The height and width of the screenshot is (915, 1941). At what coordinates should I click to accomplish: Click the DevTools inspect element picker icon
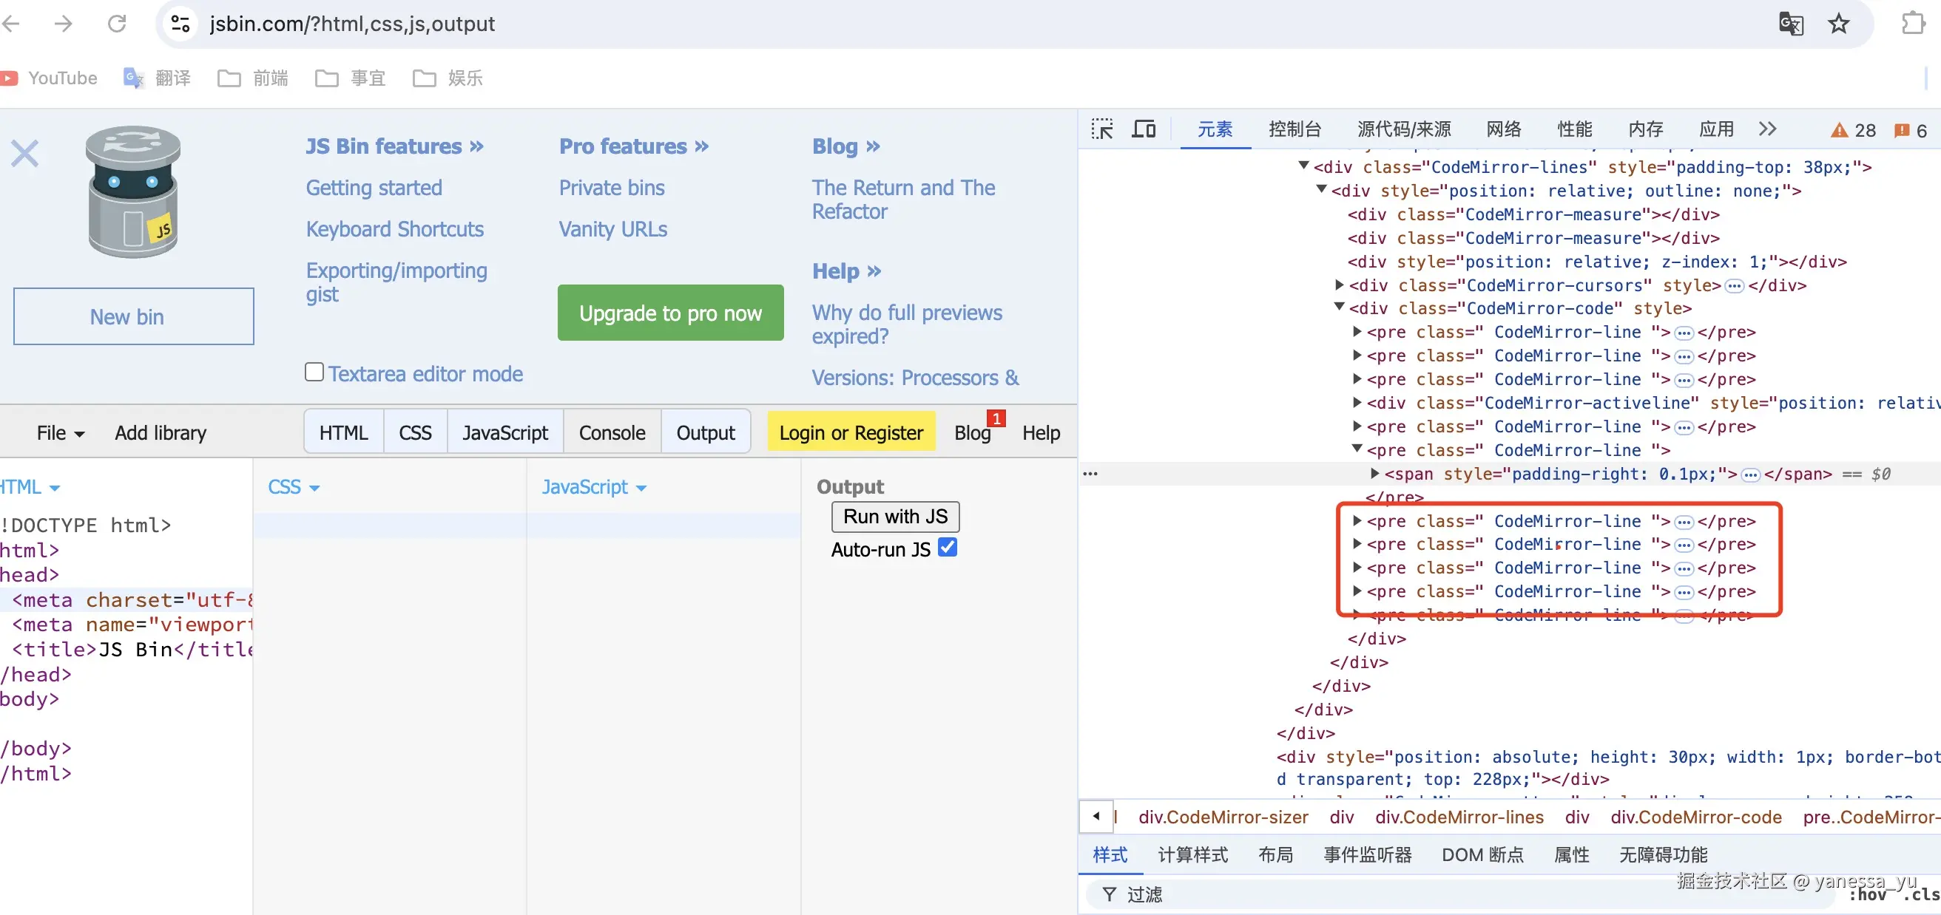pyautogui.click(x=1101, y=129)
